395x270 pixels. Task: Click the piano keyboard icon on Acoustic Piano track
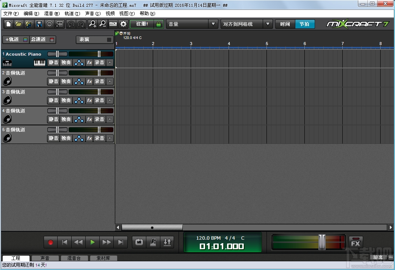(x=39, y=62)
